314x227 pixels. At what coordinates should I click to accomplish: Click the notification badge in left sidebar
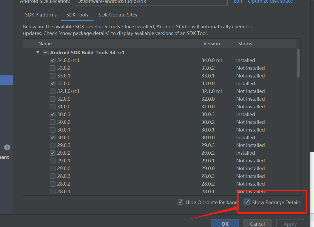coord(7,147)
